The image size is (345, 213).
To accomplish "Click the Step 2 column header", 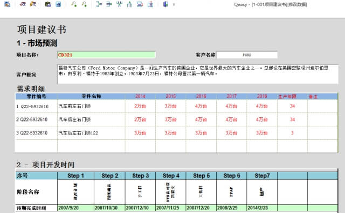I will click(109, 176).
